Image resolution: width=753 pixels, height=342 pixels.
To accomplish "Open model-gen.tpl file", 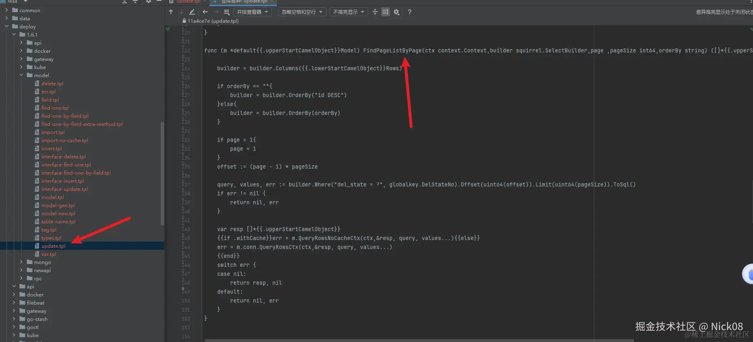I will (x=58, y=205).
